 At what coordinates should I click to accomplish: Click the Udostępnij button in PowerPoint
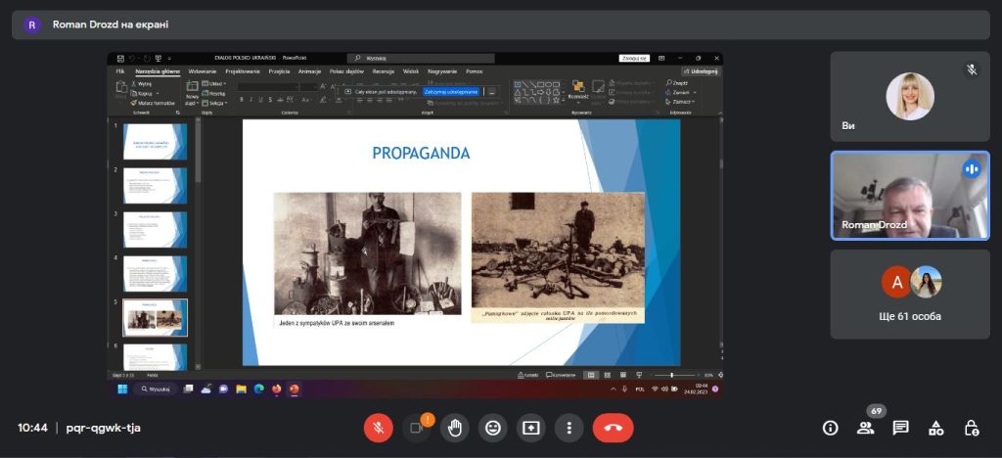(702, 71)
